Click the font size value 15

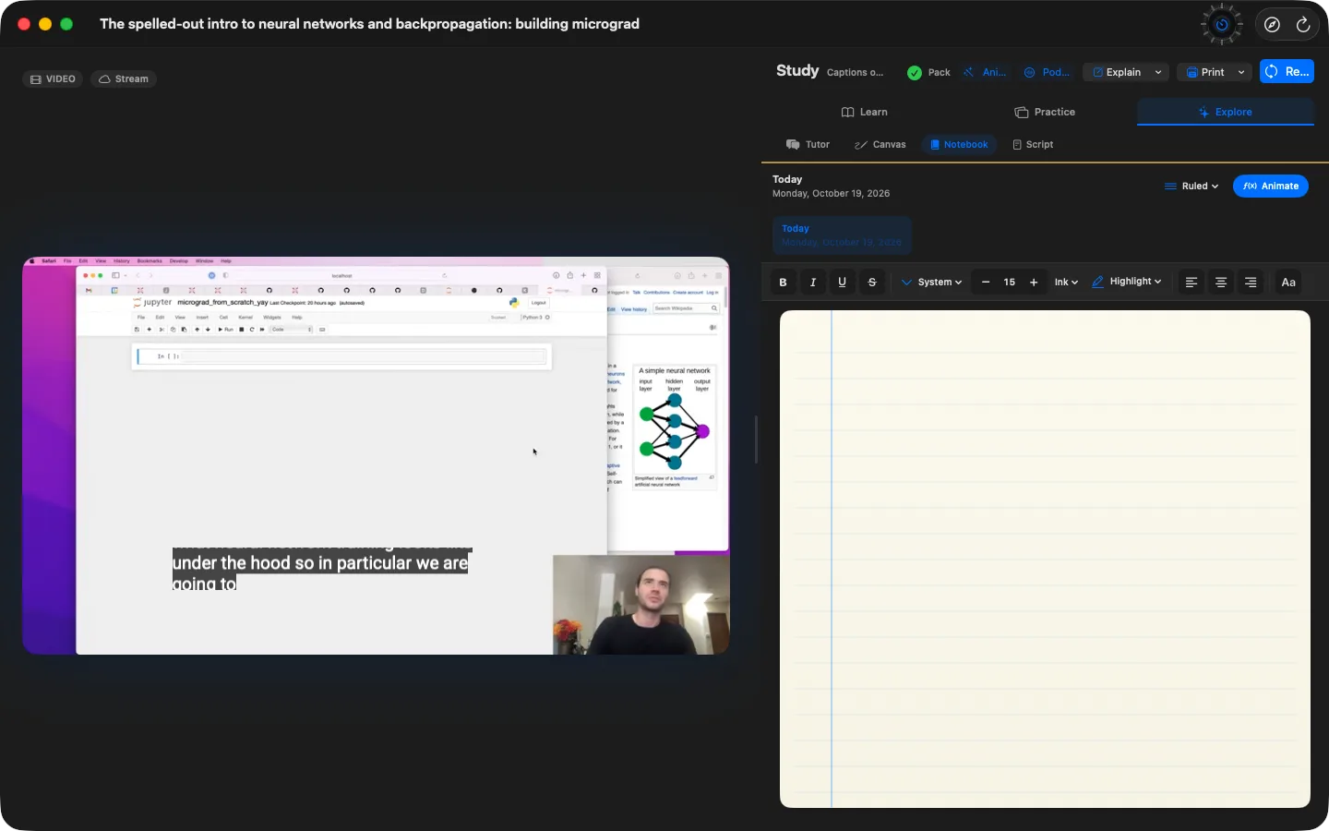pos(1010,283)
